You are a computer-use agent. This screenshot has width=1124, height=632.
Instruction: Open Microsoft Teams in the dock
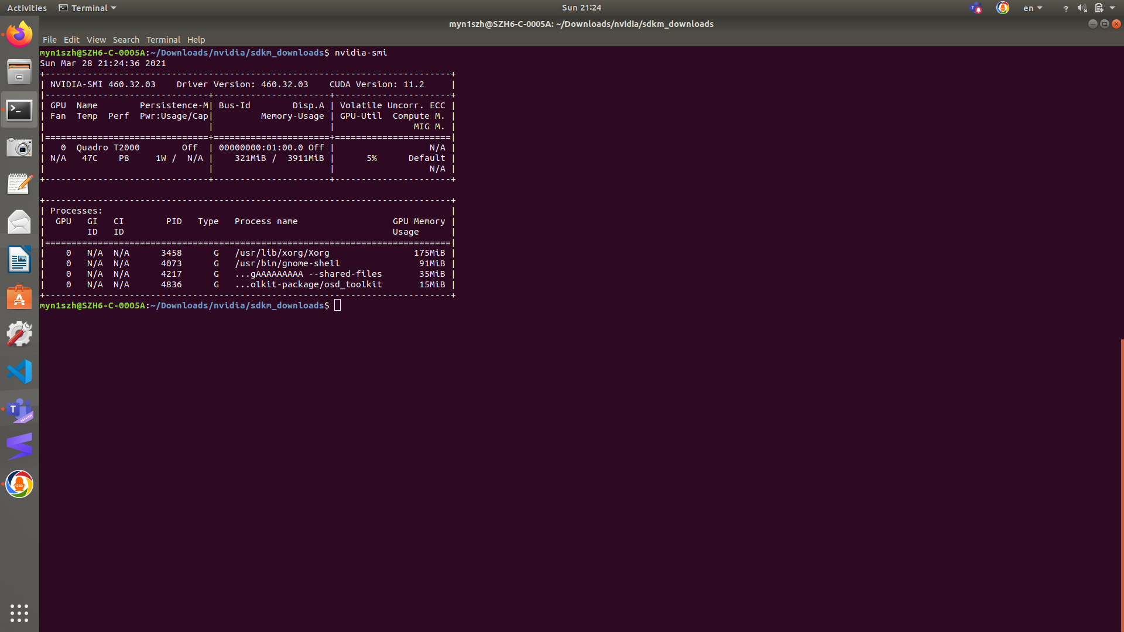[19, 410]
